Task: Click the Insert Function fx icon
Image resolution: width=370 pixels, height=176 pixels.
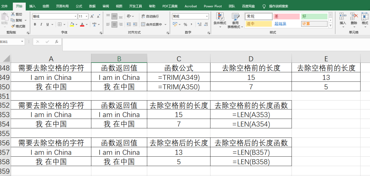Action: click(57, 42)
